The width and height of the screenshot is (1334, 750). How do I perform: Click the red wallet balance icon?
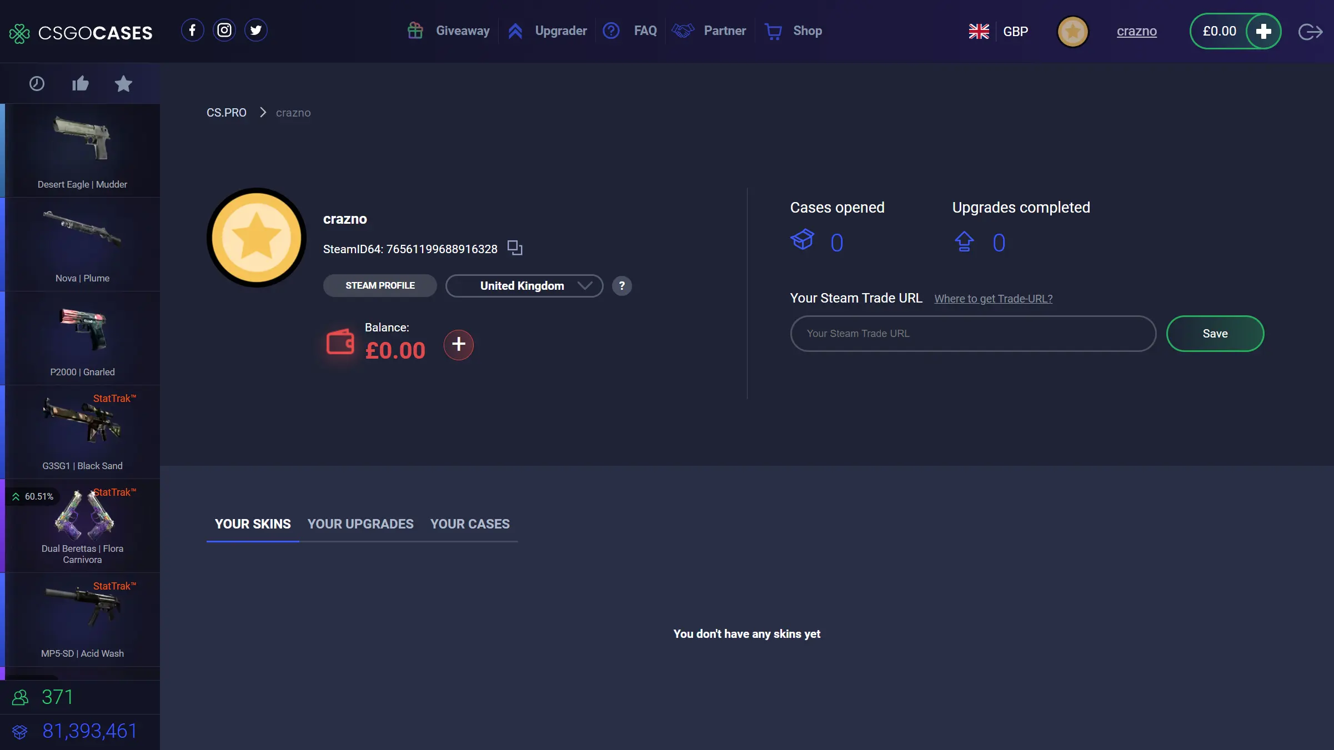pyautogui.click(x=340, y=342)
